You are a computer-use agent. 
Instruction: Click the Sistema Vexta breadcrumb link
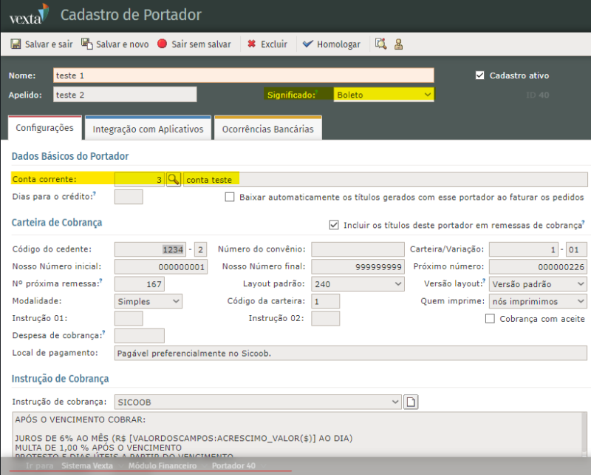pos(87,466)
